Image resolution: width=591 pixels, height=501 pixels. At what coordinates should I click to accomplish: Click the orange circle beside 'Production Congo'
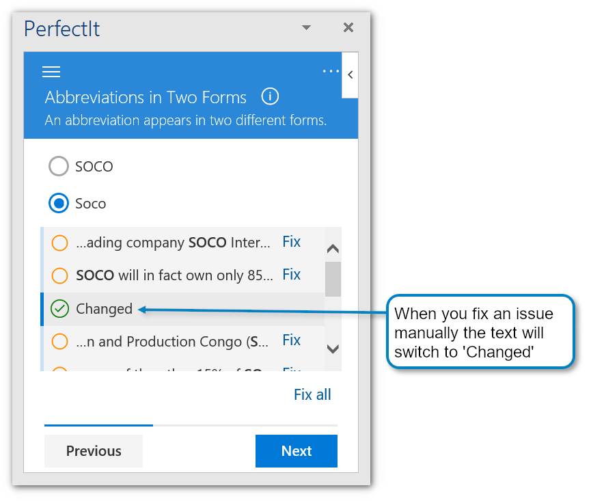[x=60, y=341]
